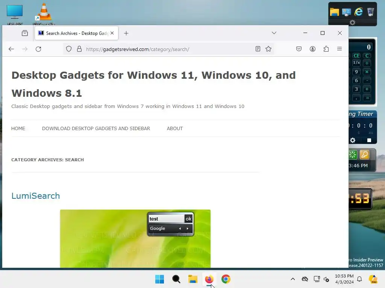Open VLC media player desktop shortcut
The image size is (385, 288).
(44, 14)
